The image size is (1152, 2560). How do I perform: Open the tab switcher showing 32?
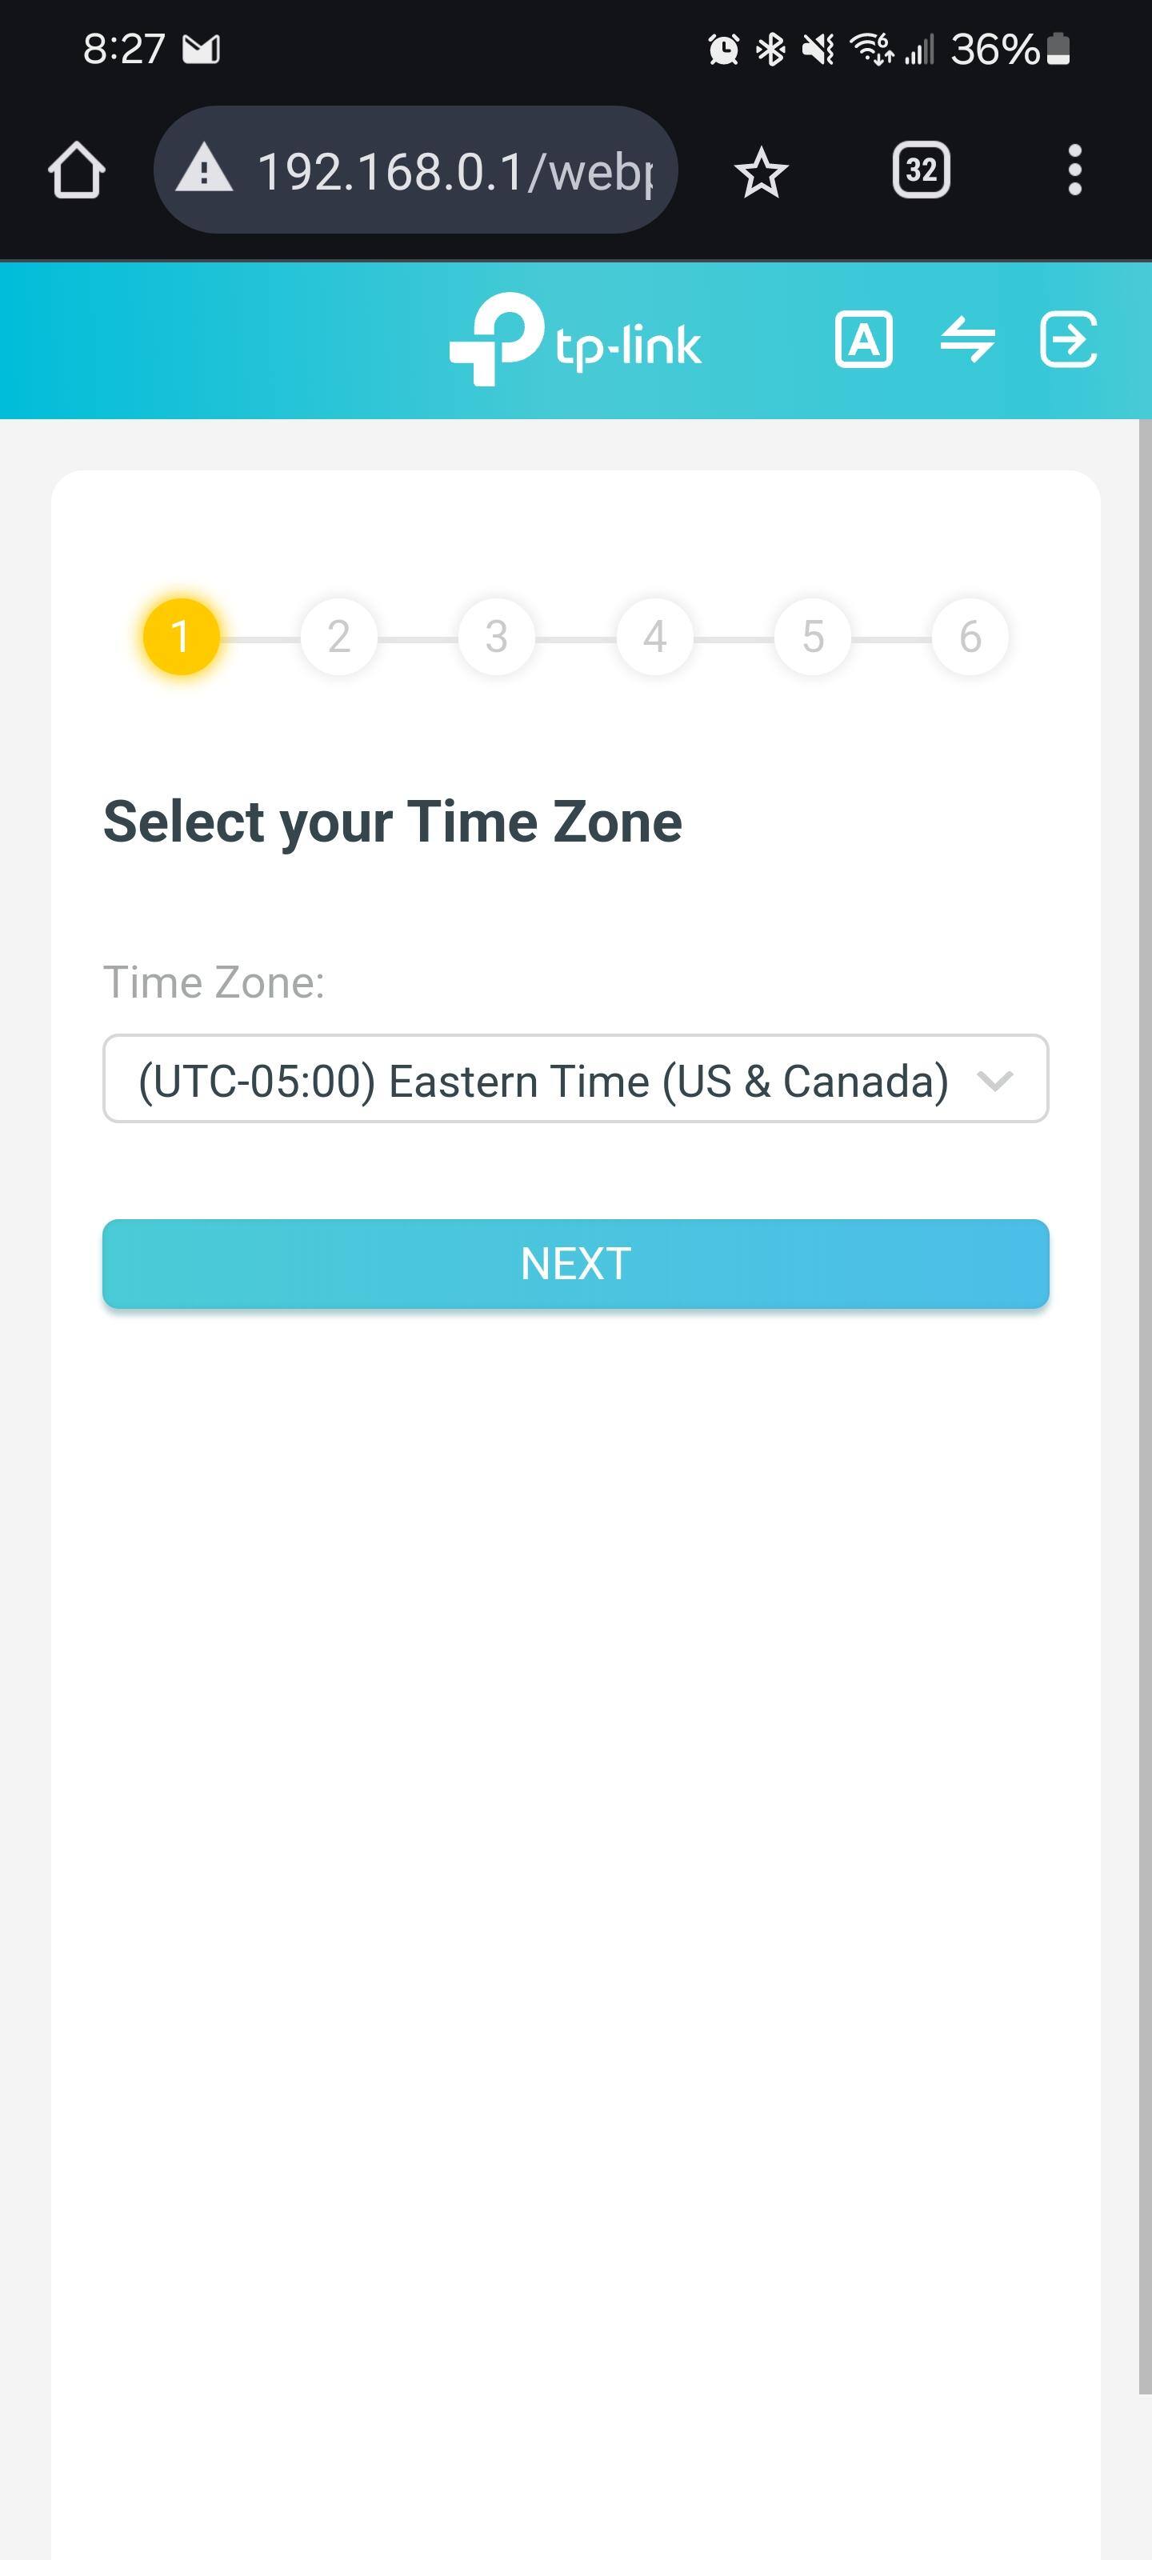point(921,171)
